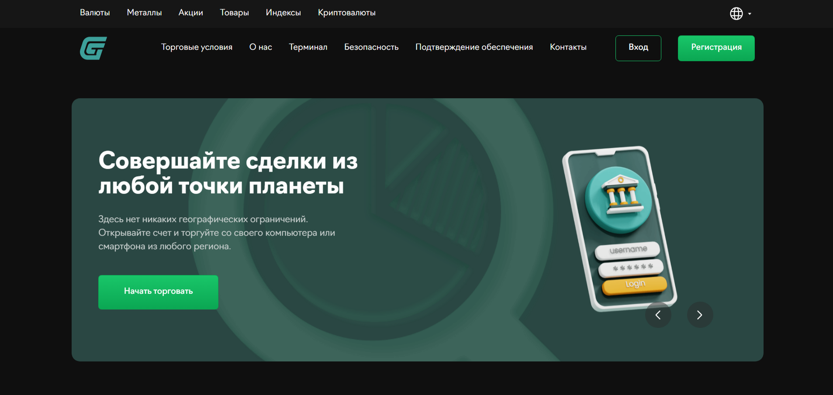Select Акции in the top bar

click(190, 13)
